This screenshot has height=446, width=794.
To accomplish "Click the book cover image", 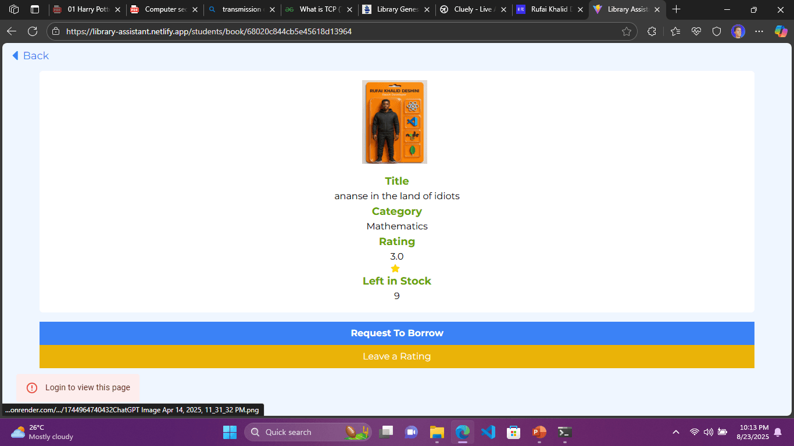I will 395,122.
